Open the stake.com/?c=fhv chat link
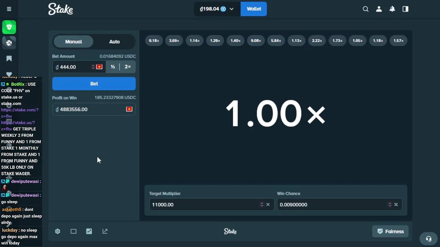Screen dimensions: 440x247 pos(20,113)
